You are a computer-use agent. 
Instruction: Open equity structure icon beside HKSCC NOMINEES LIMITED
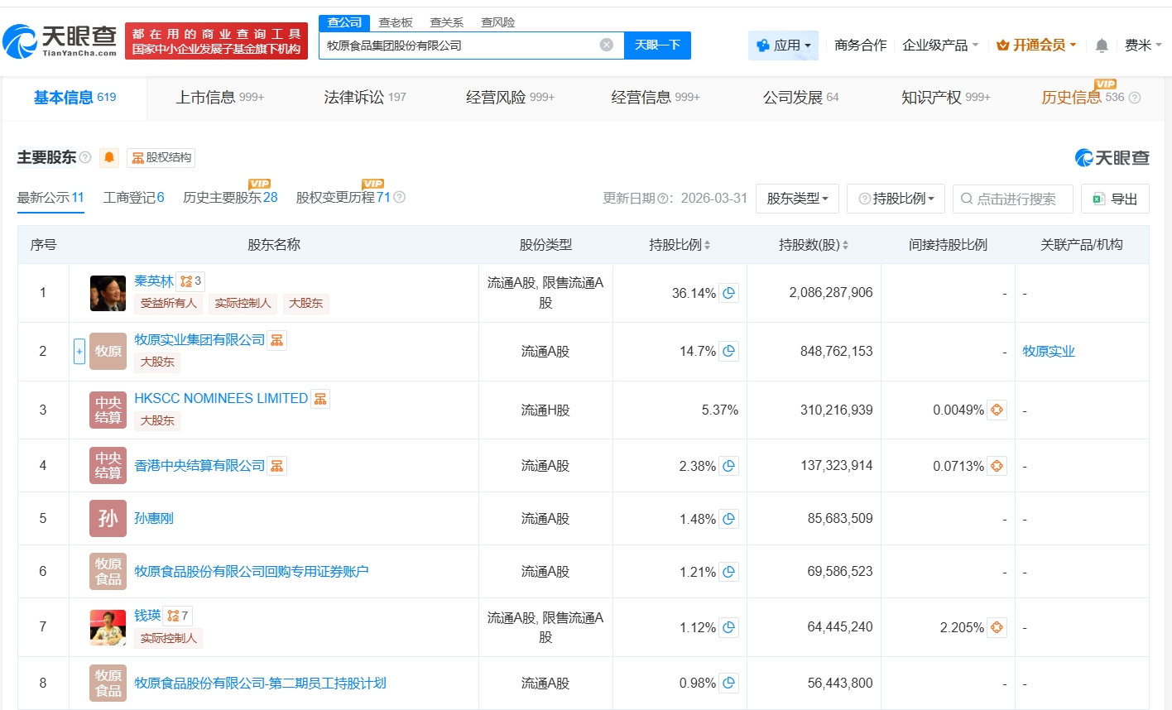[319, 399]
